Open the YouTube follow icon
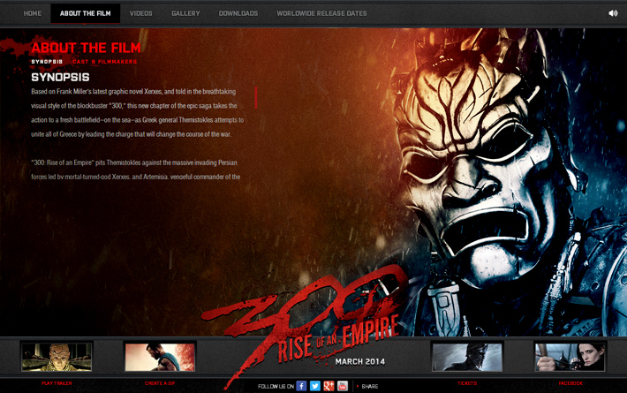This screenshot has height=393, width=627. click(x=343, y=386)
